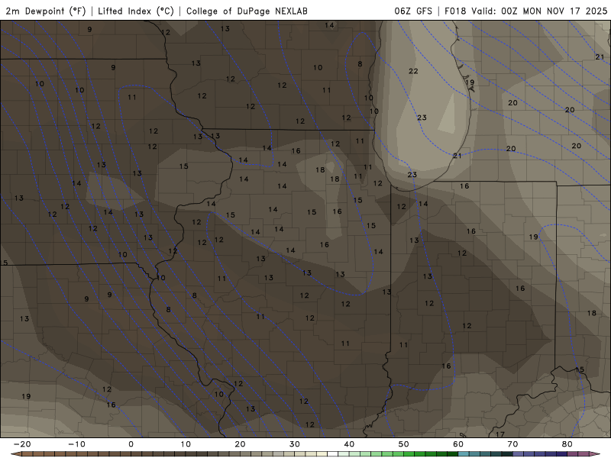Click the -10 label on the color scale
The height and width of the screenshot is (458, 611).
(x=76, y=444)
